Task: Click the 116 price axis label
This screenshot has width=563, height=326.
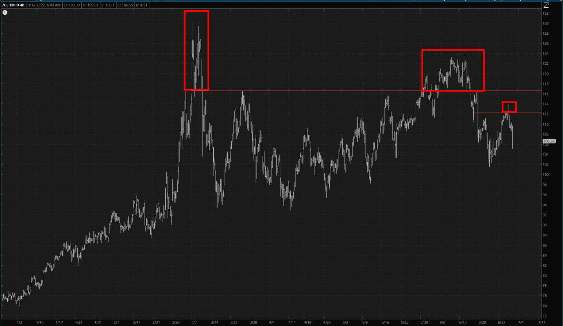Action: 546,94
